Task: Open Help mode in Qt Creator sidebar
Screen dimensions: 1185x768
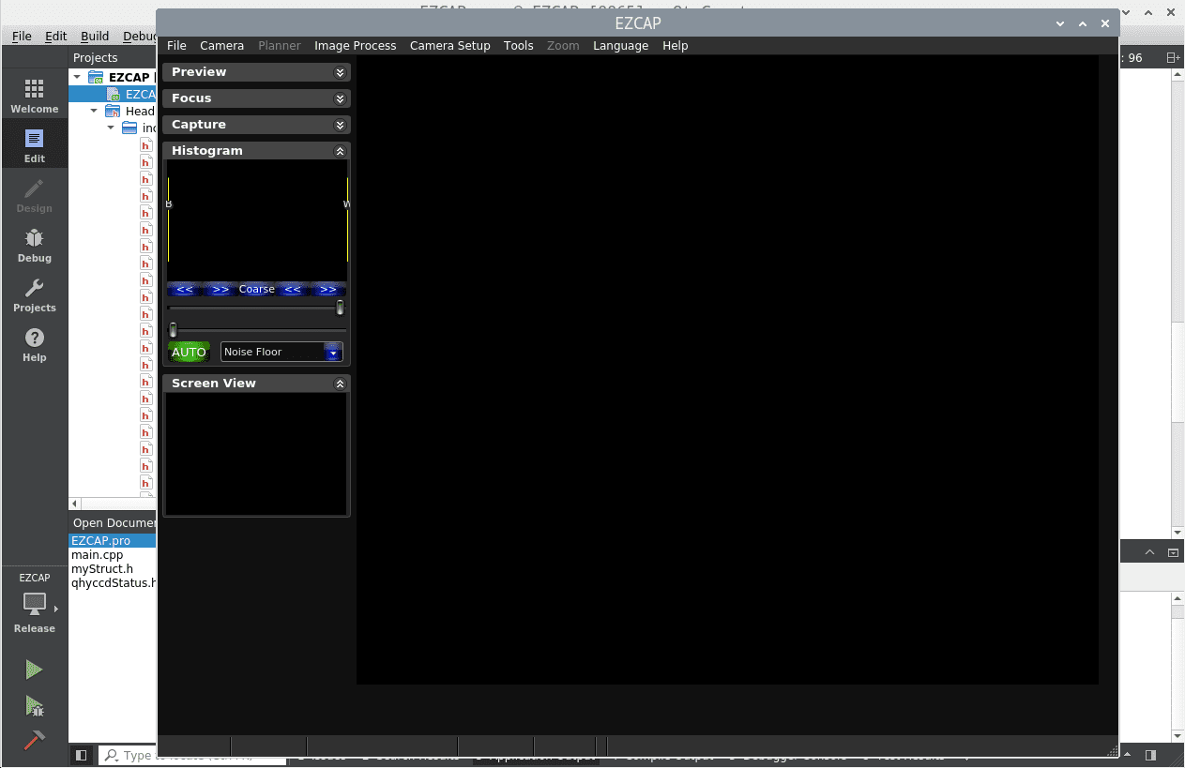Action: pyautogui.click(x=34, y=344)
